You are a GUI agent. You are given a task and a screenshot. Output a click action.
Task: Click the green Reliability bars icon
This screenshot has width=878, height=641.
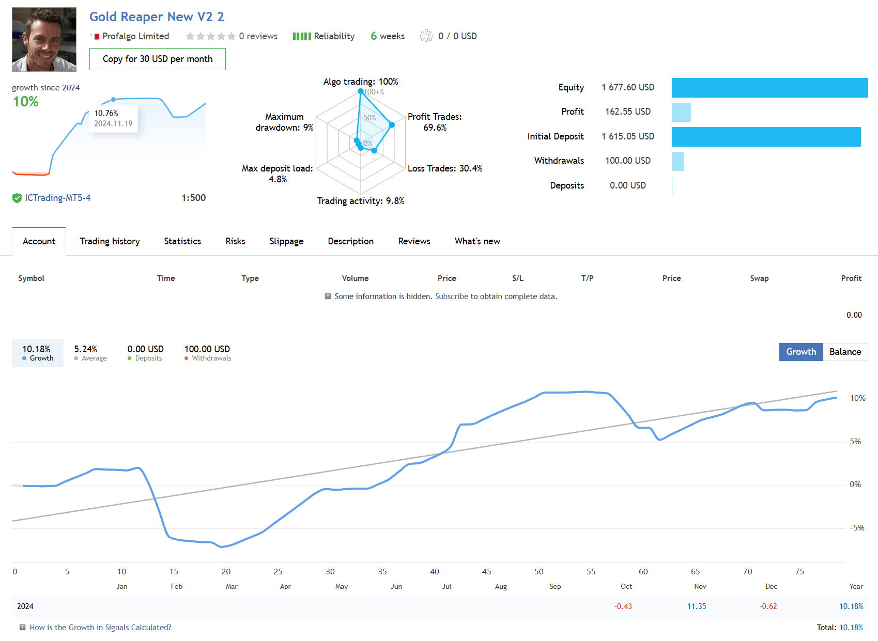301,36
